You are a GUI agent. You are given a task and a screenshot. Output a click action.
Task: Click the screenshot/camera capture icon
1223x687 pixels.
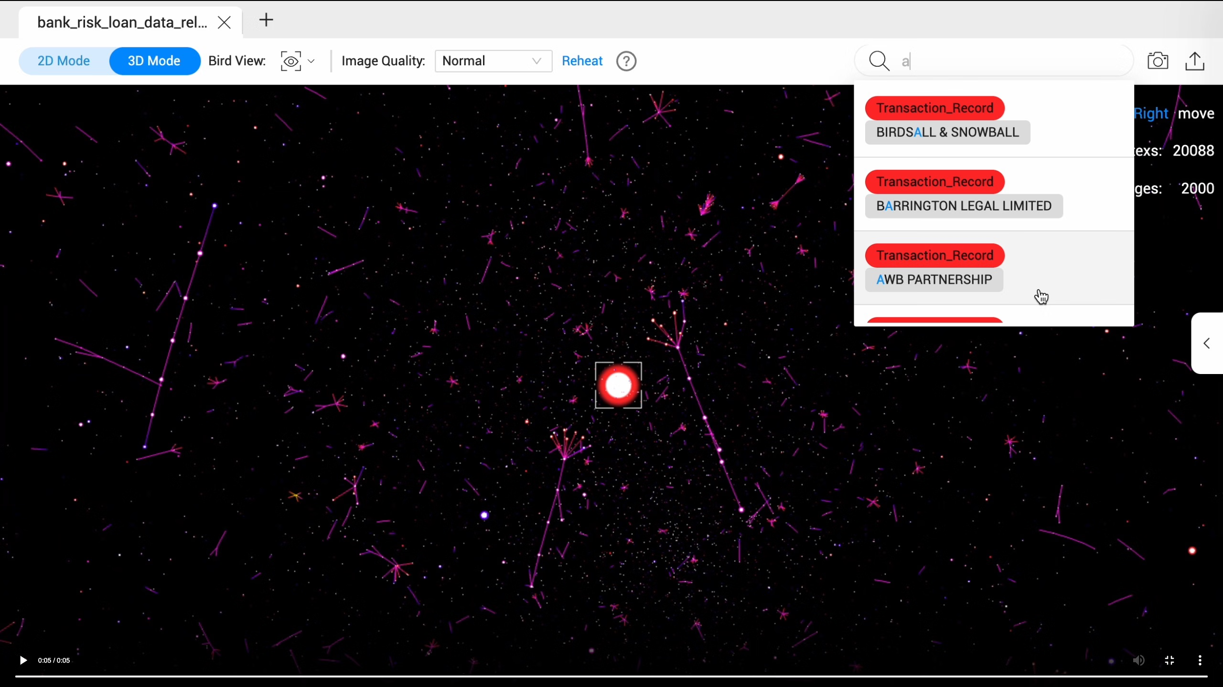[x=1159, y=61]
